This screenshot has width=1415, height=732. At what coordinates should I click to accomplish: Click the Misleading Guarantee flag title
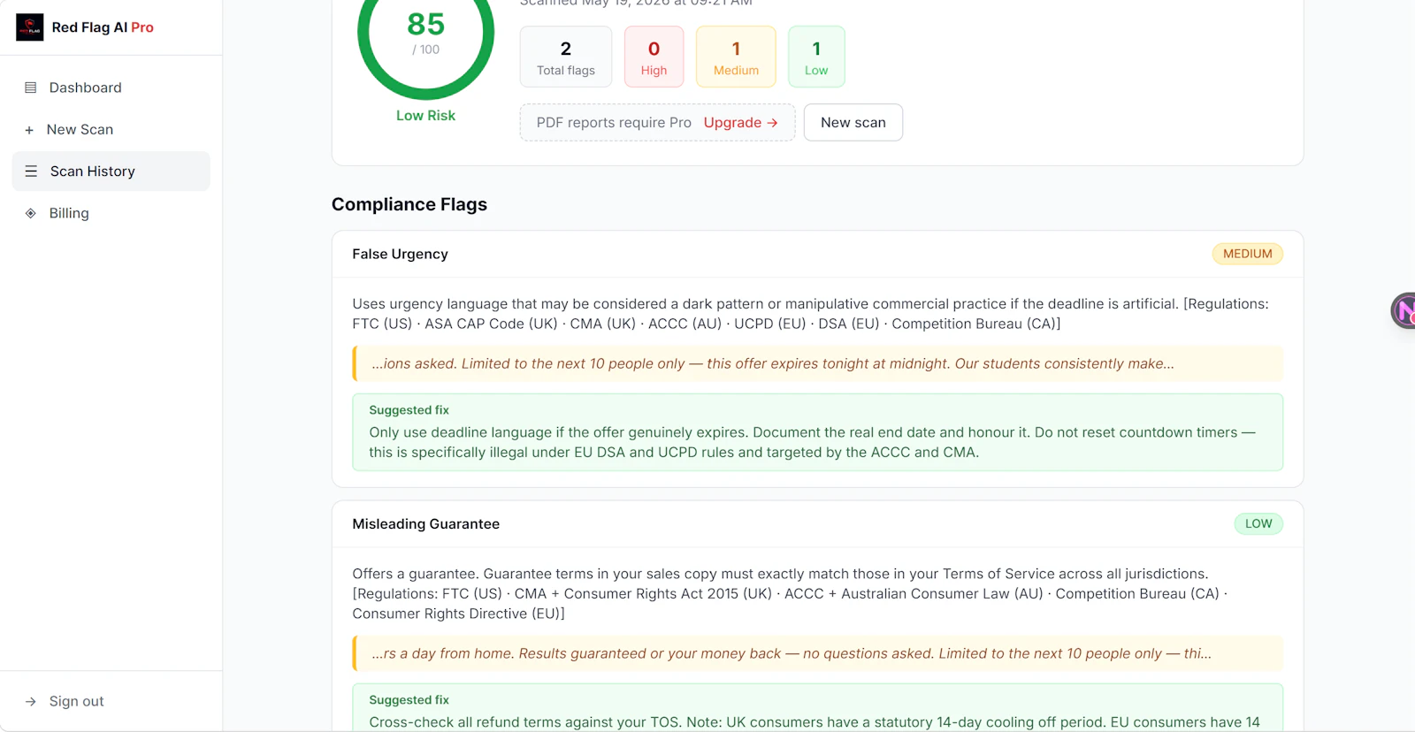pos(425,524)
